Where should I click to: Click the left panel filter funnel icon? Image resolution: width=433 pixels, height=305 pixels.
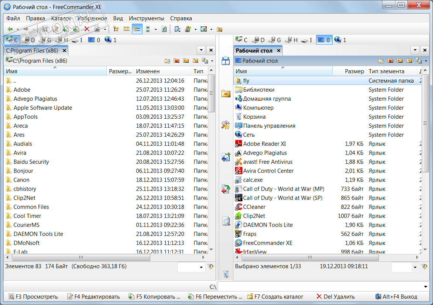coord(210,267)
